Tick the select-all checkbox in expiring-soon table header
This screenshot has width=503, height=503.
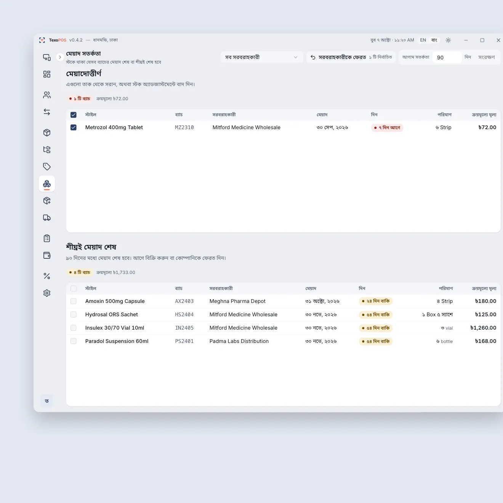click(x=74, y=288)
